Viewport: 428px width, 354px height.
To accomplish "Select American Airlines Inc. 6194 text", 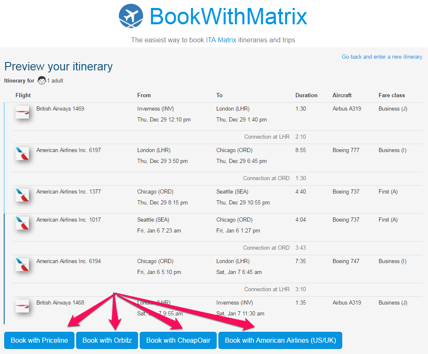I will click(69, 261).
